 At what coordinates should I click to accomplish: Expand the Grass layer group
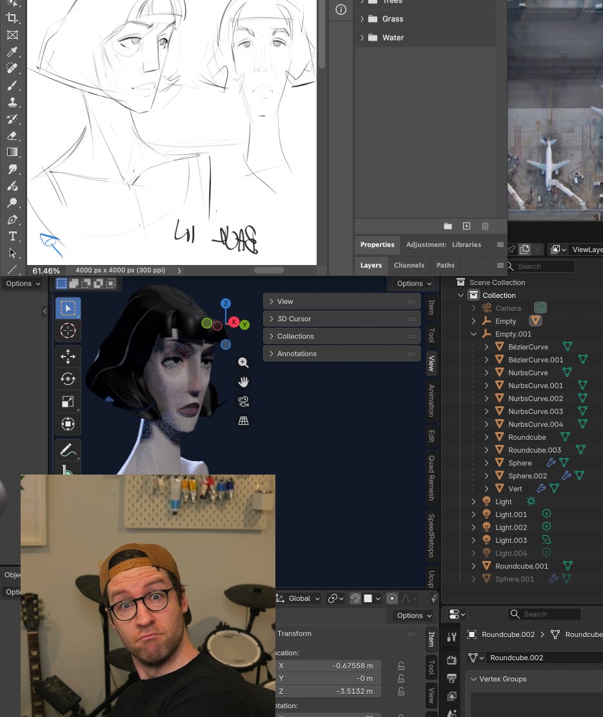362,19
